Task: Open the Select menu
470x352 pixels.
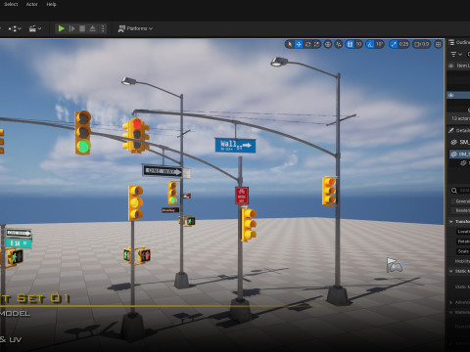Action: tap(11, 4)
